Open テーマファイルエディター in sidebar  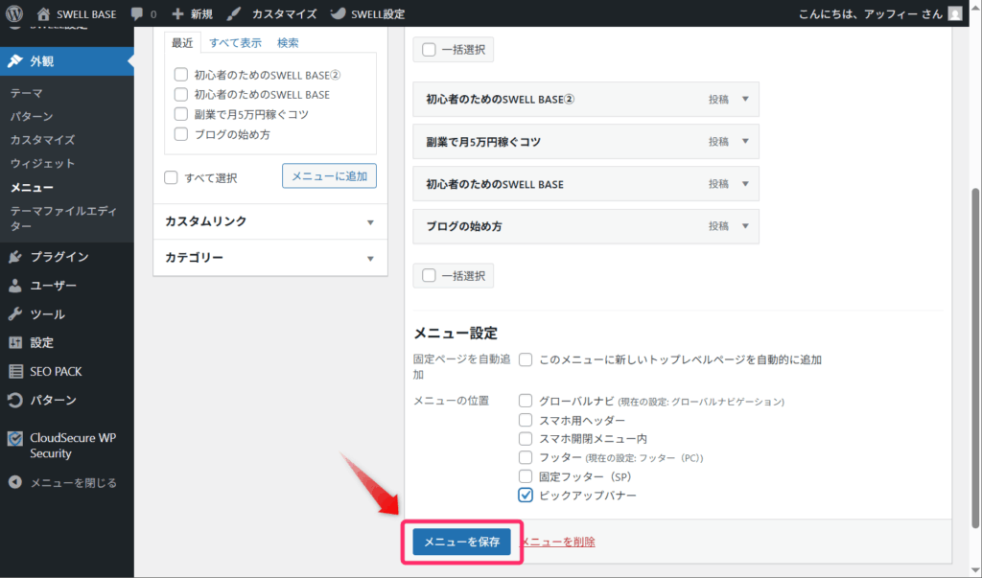pyautogui.click(x=64, y=218)
